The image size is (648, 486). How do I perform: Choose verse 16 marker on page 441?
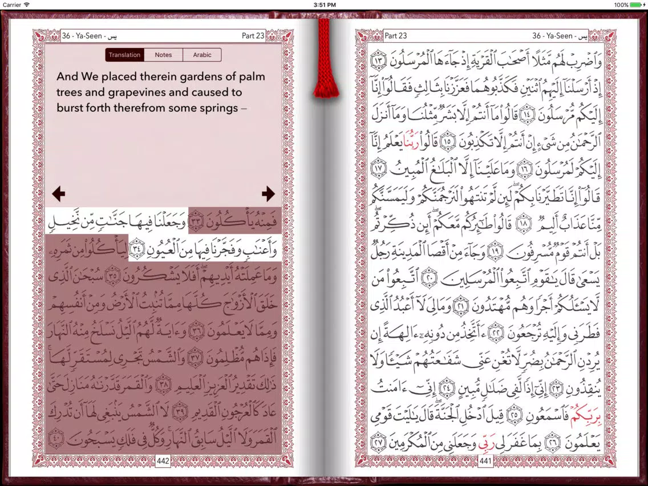[x=524, y=169]
